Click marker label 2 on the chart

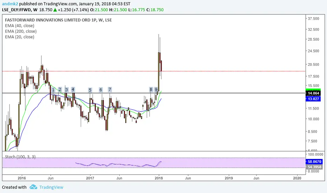60,89
